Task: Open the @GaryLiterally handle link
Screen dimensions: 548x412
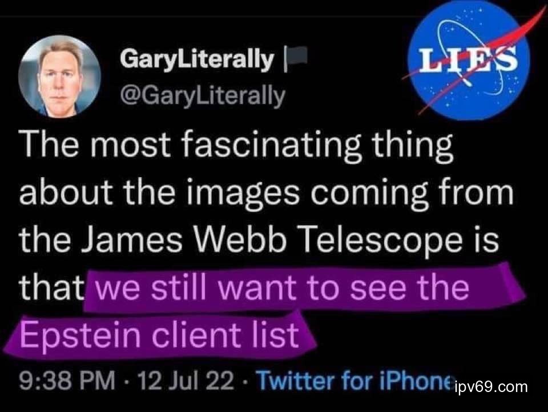Action: (202, 96)
